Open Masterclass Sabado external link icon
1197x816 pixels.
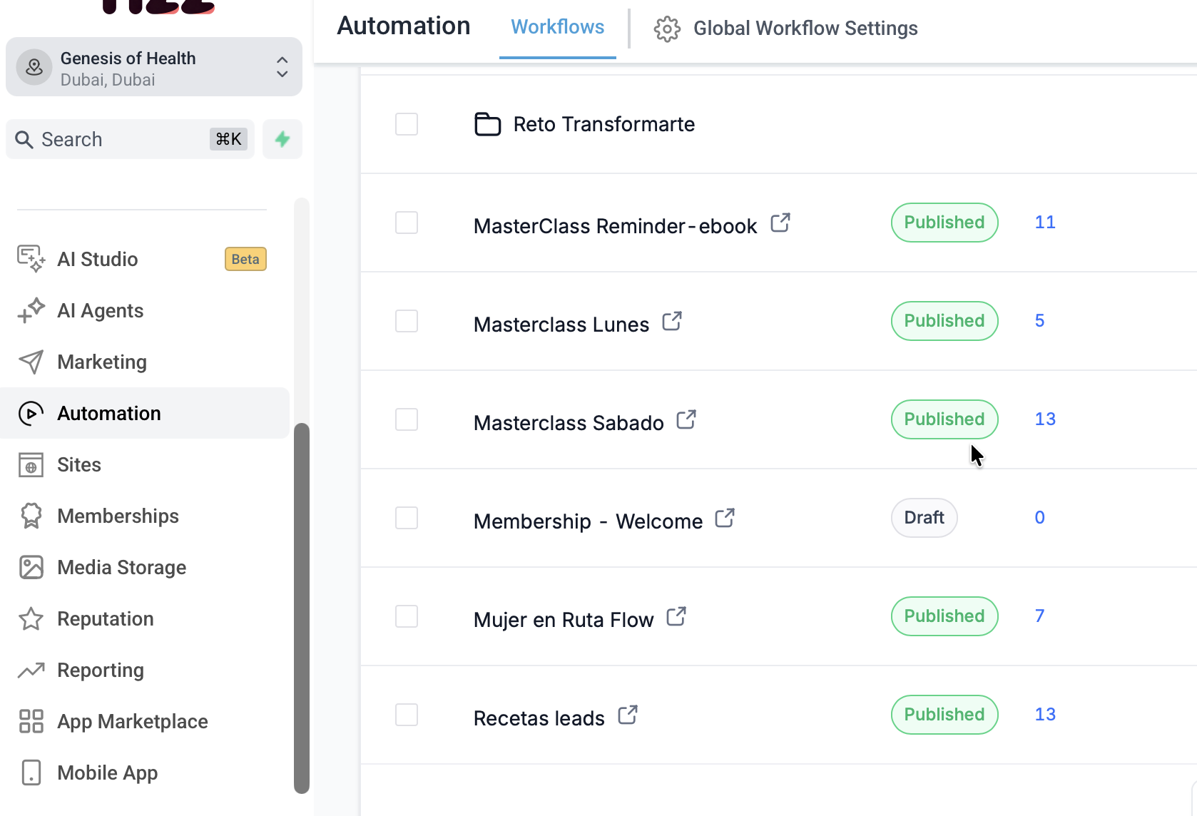click(x=686, y=419)
